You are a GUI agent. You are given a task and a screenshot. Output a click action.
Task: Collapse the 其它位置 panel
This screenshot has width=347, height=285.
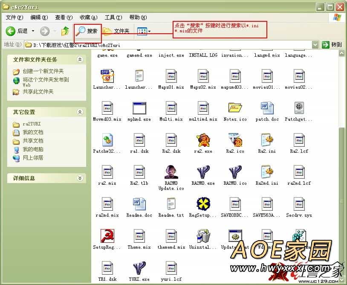click(80, 112)
